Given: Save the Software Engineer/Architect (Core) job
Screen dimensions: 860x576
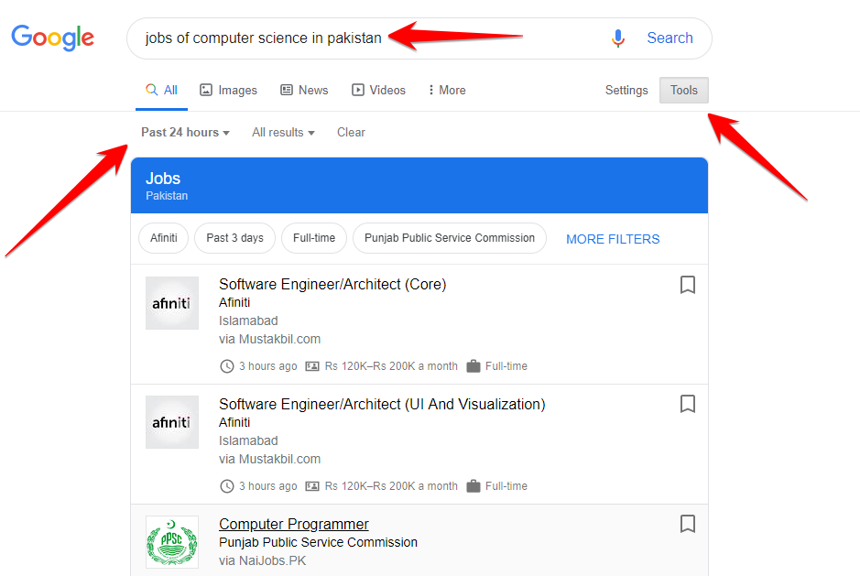Looking at the screenshot, I should pos(688,285).
